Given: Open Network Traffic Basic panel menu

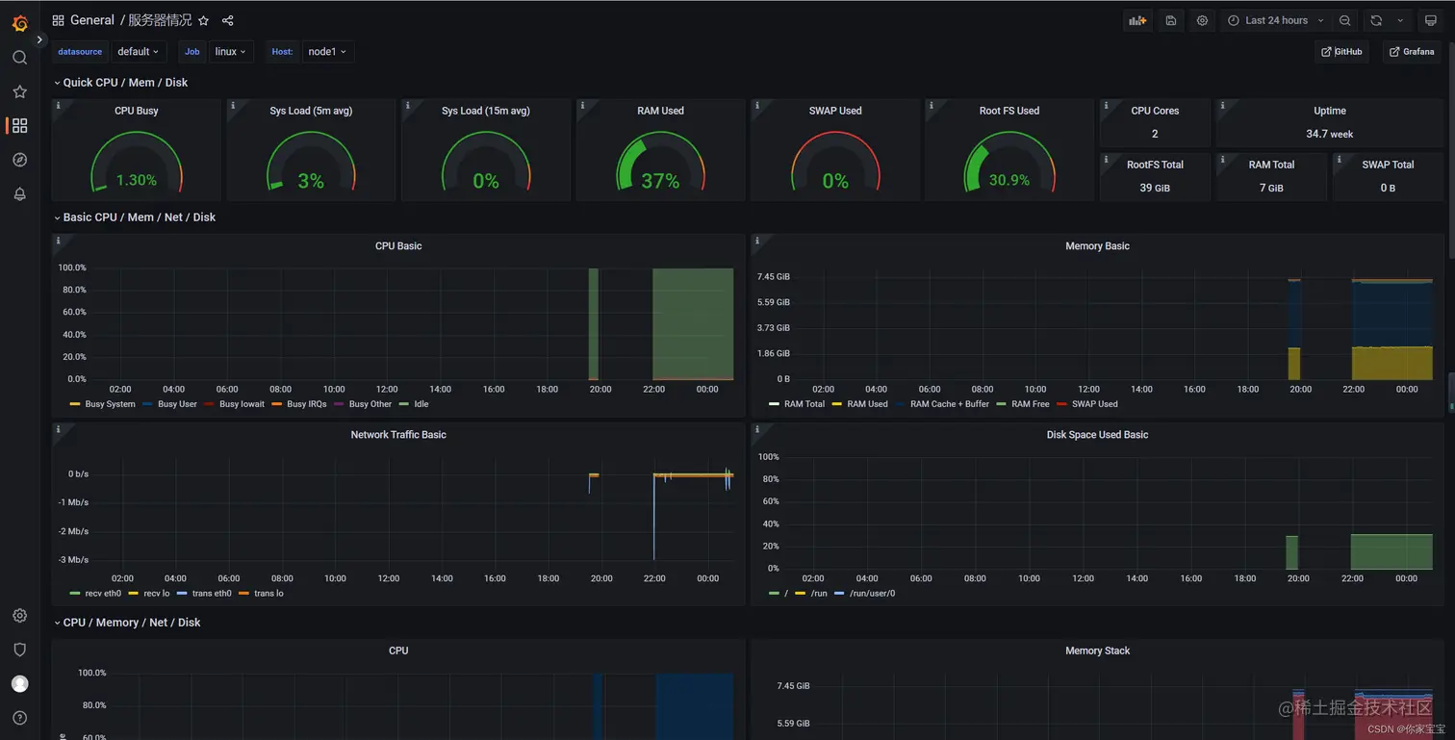Looking at the screenshot, I should 398,435.
